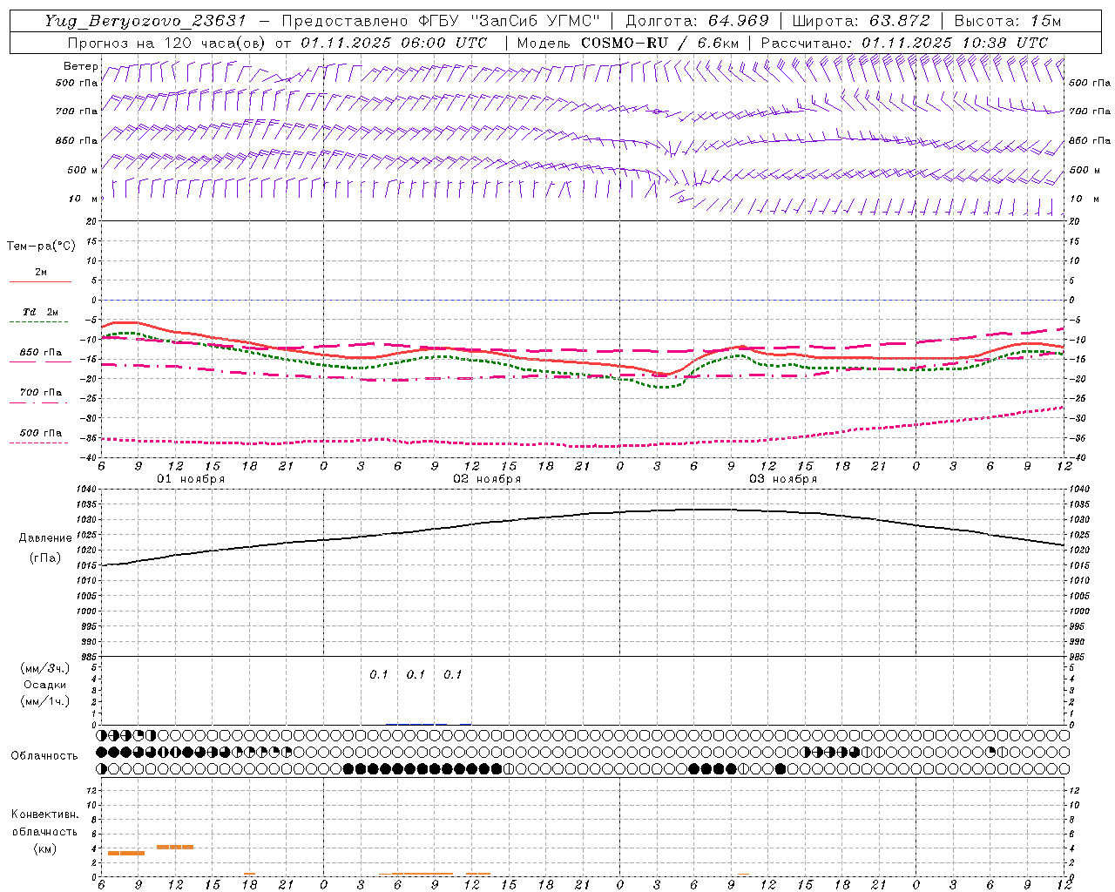Click the 02 ноября date label
The height and width of the screenshot is (892, 1115).
[487, 479]
